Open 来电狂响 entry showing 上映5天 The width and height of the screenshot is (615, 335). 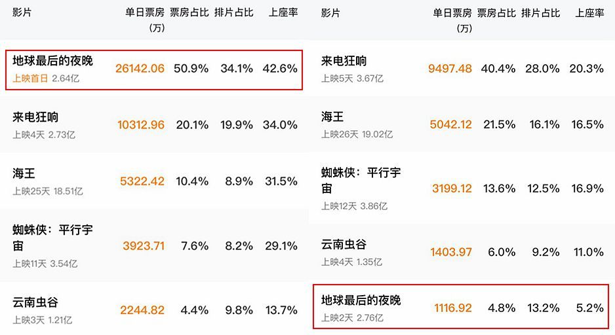pos(344,62)
